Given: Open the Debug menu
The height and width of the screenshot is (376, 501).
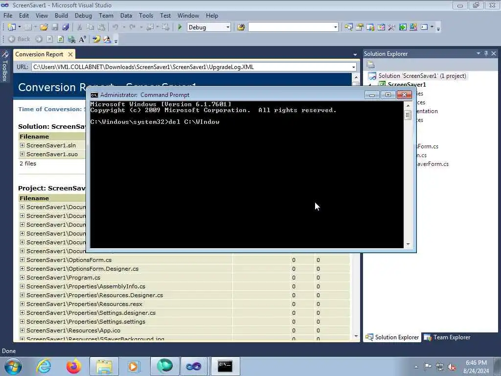Looking at the screenshot, I should (83, 16).
